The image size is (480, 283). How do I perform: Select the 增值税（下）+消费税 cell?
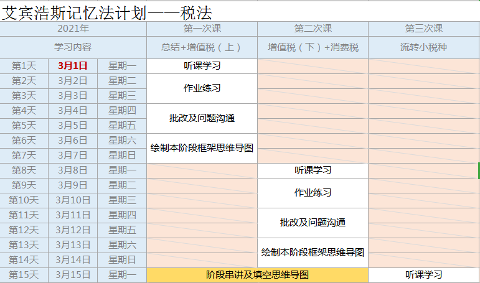point(313,47)
